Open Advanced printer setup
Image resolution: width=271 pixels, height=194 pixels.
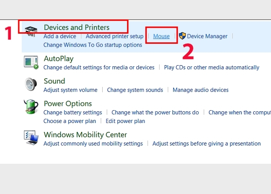point(115,36)
